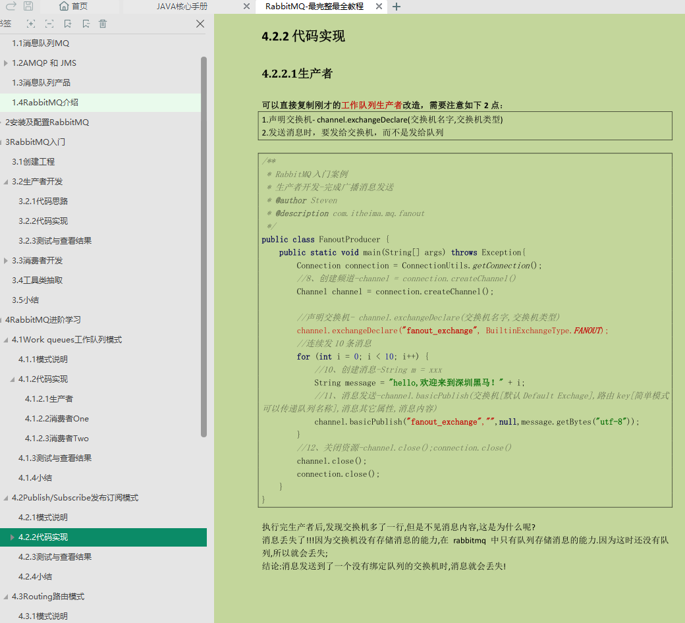This screenshot has height=623, width=685.
Task: Go to 4.1.2.1生产者
Action: [x=49, y=399]
